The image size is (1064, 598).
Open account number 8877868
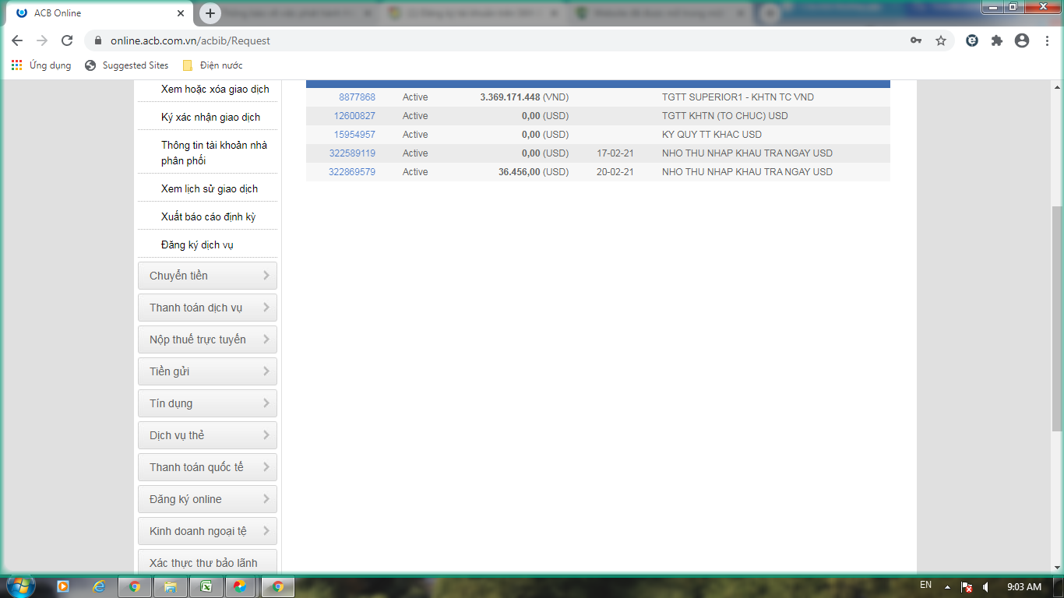click(x=357, y=97)
